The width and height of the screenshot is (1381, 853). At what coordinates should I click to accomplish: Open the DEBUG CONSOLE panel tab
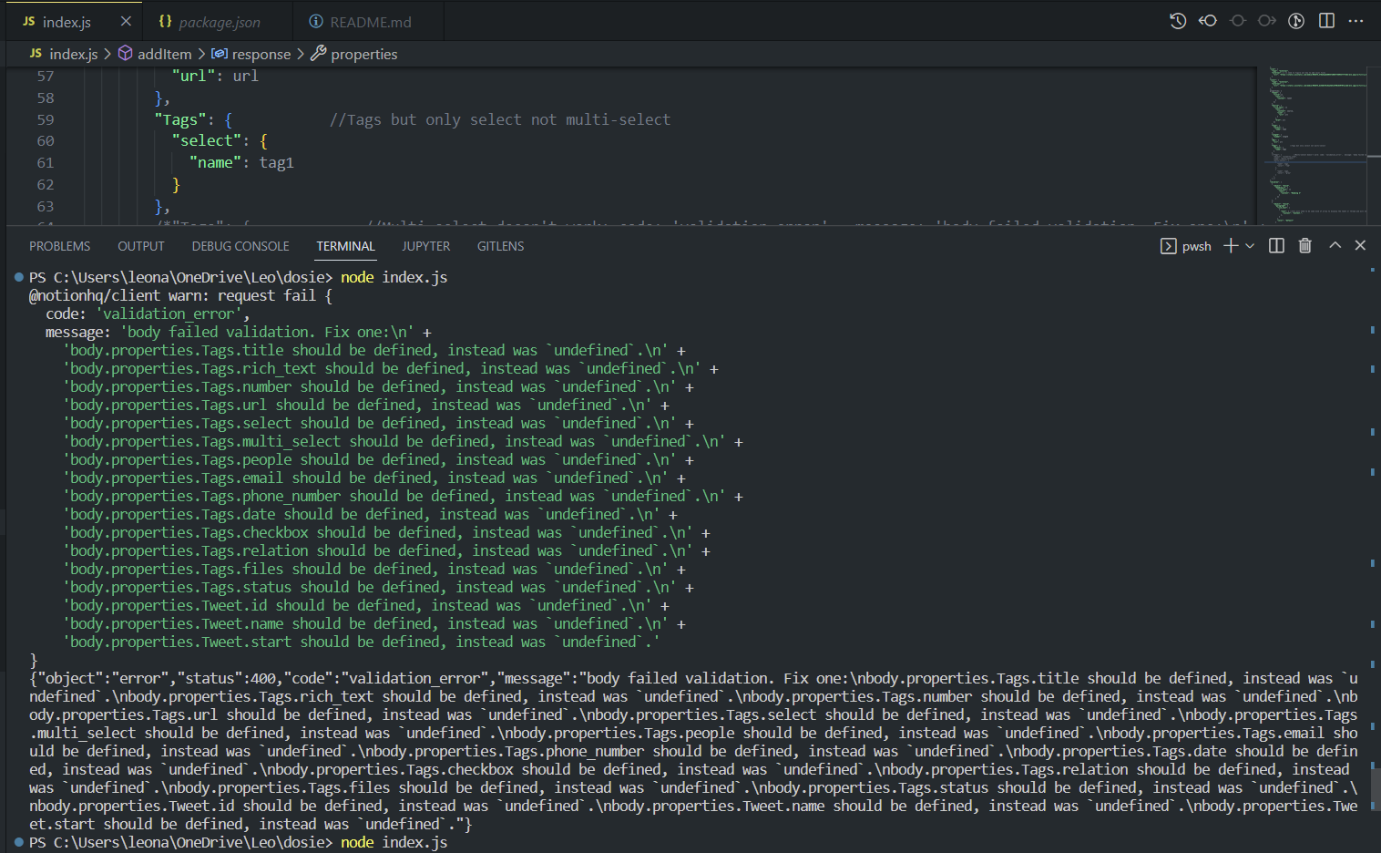point(240,246)
